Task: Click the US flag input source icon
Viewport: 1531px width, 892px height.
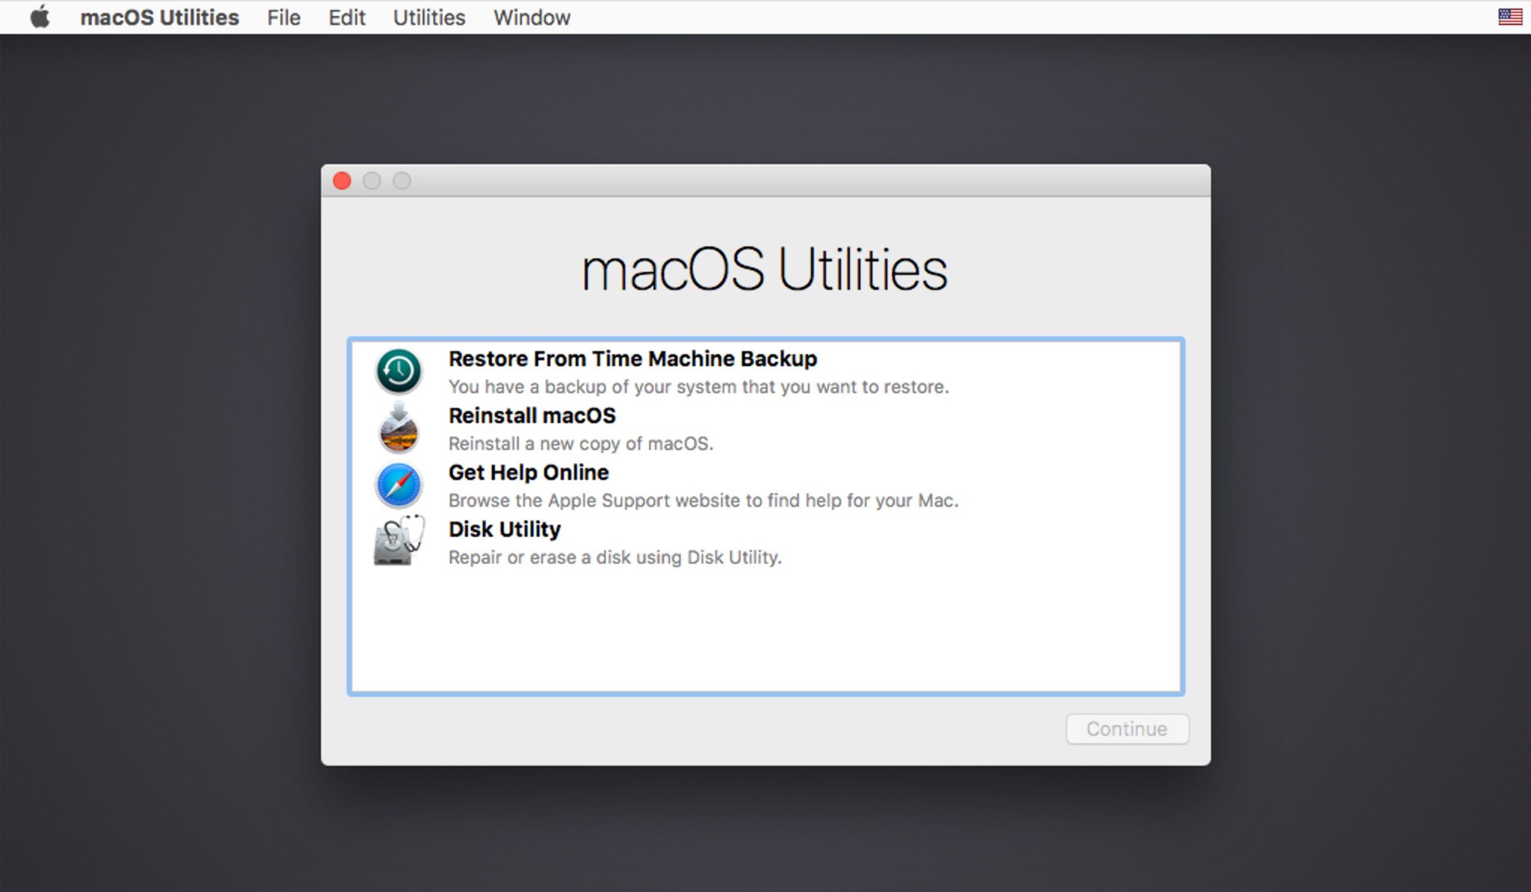Action: [x=1510, y=16]
